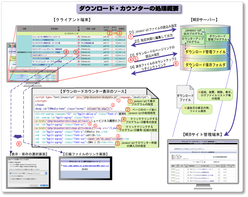Screen dimensions: 248x197
Task: Open link name for ID 1 in admin list
Action: pos(204,169)
